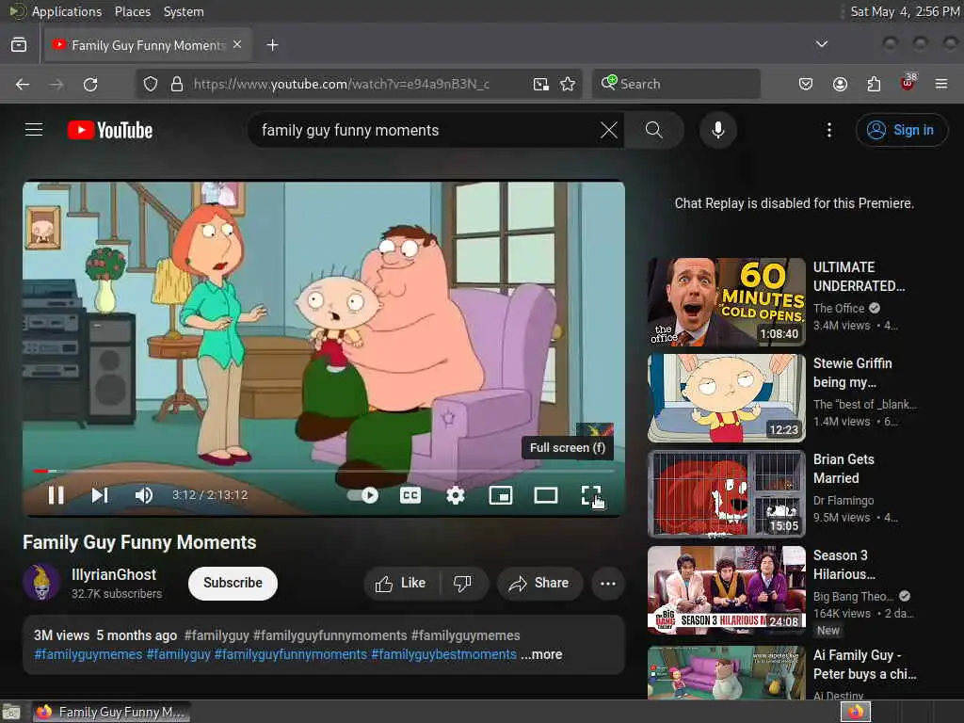Select Family Guy Funny M... taskbar window
Image resolution: width=964 pixels, height=723 pixels.
click(111, 712)
